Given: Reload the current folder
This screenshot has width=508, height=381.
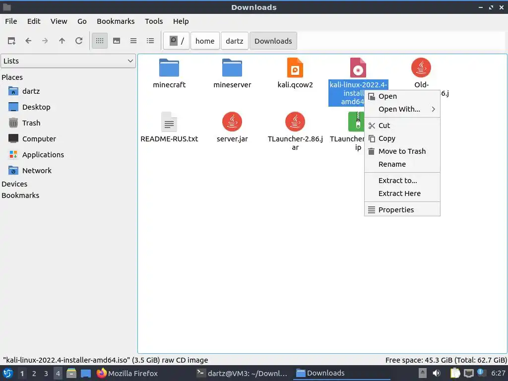Looking at the screenshot, I should [79, 41].
